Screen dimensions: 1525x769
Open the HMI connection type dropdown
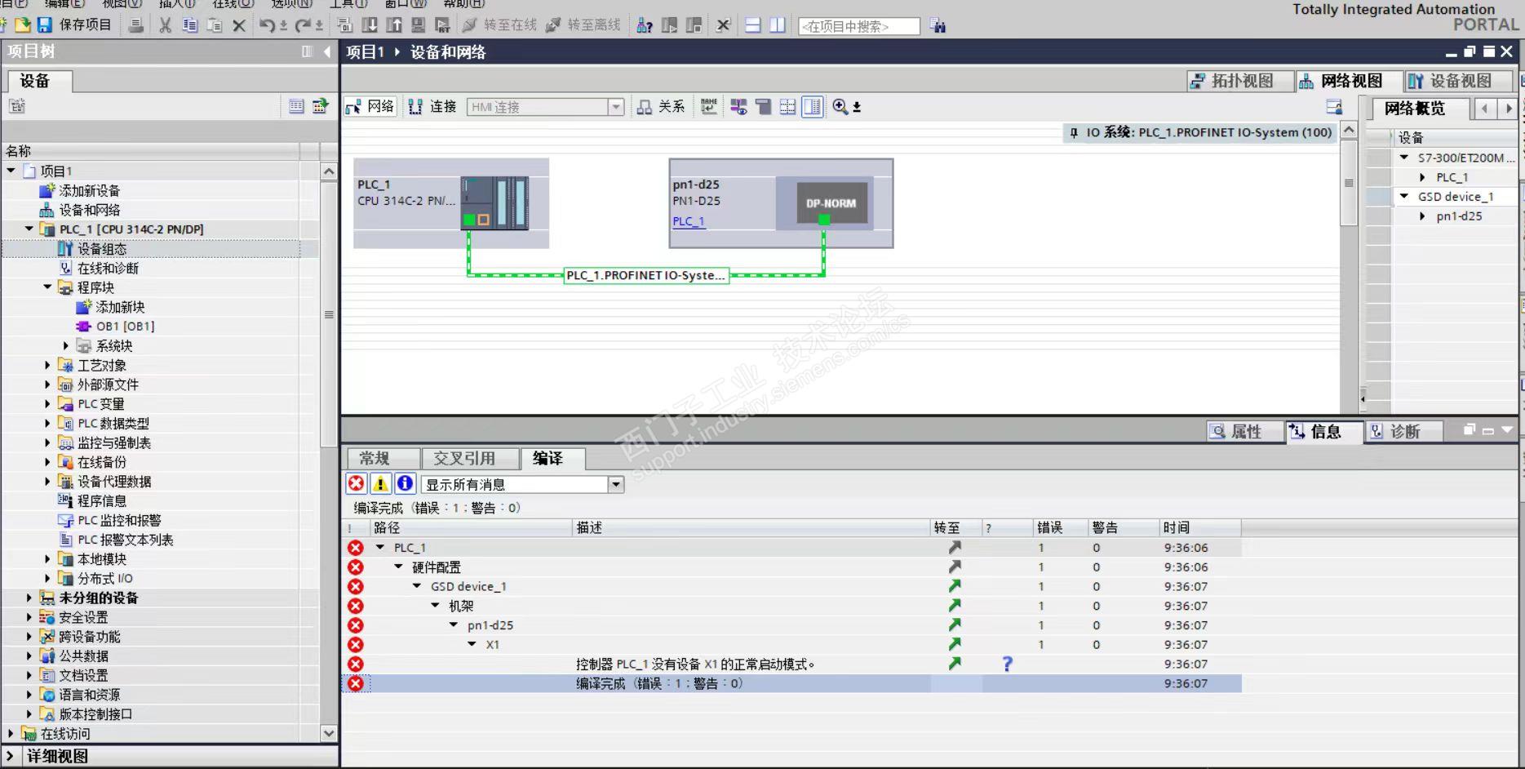click(x=616, y=107)
